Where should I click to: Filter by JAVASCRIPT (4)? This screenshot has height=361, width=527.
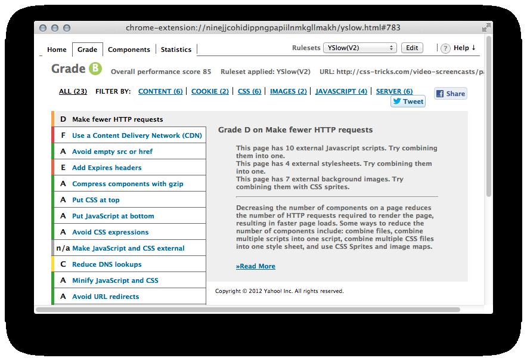coord(341,91)
